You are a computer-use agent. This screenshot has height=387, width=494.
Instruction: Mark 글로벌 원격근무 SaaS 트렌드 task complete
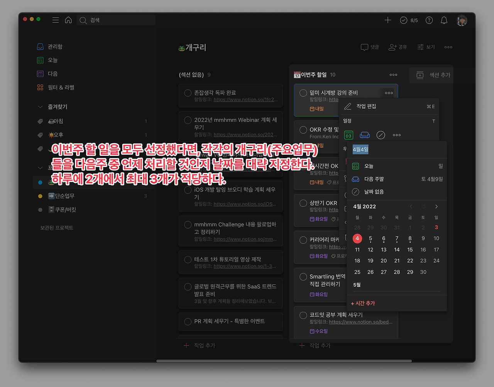coord(188,287)
